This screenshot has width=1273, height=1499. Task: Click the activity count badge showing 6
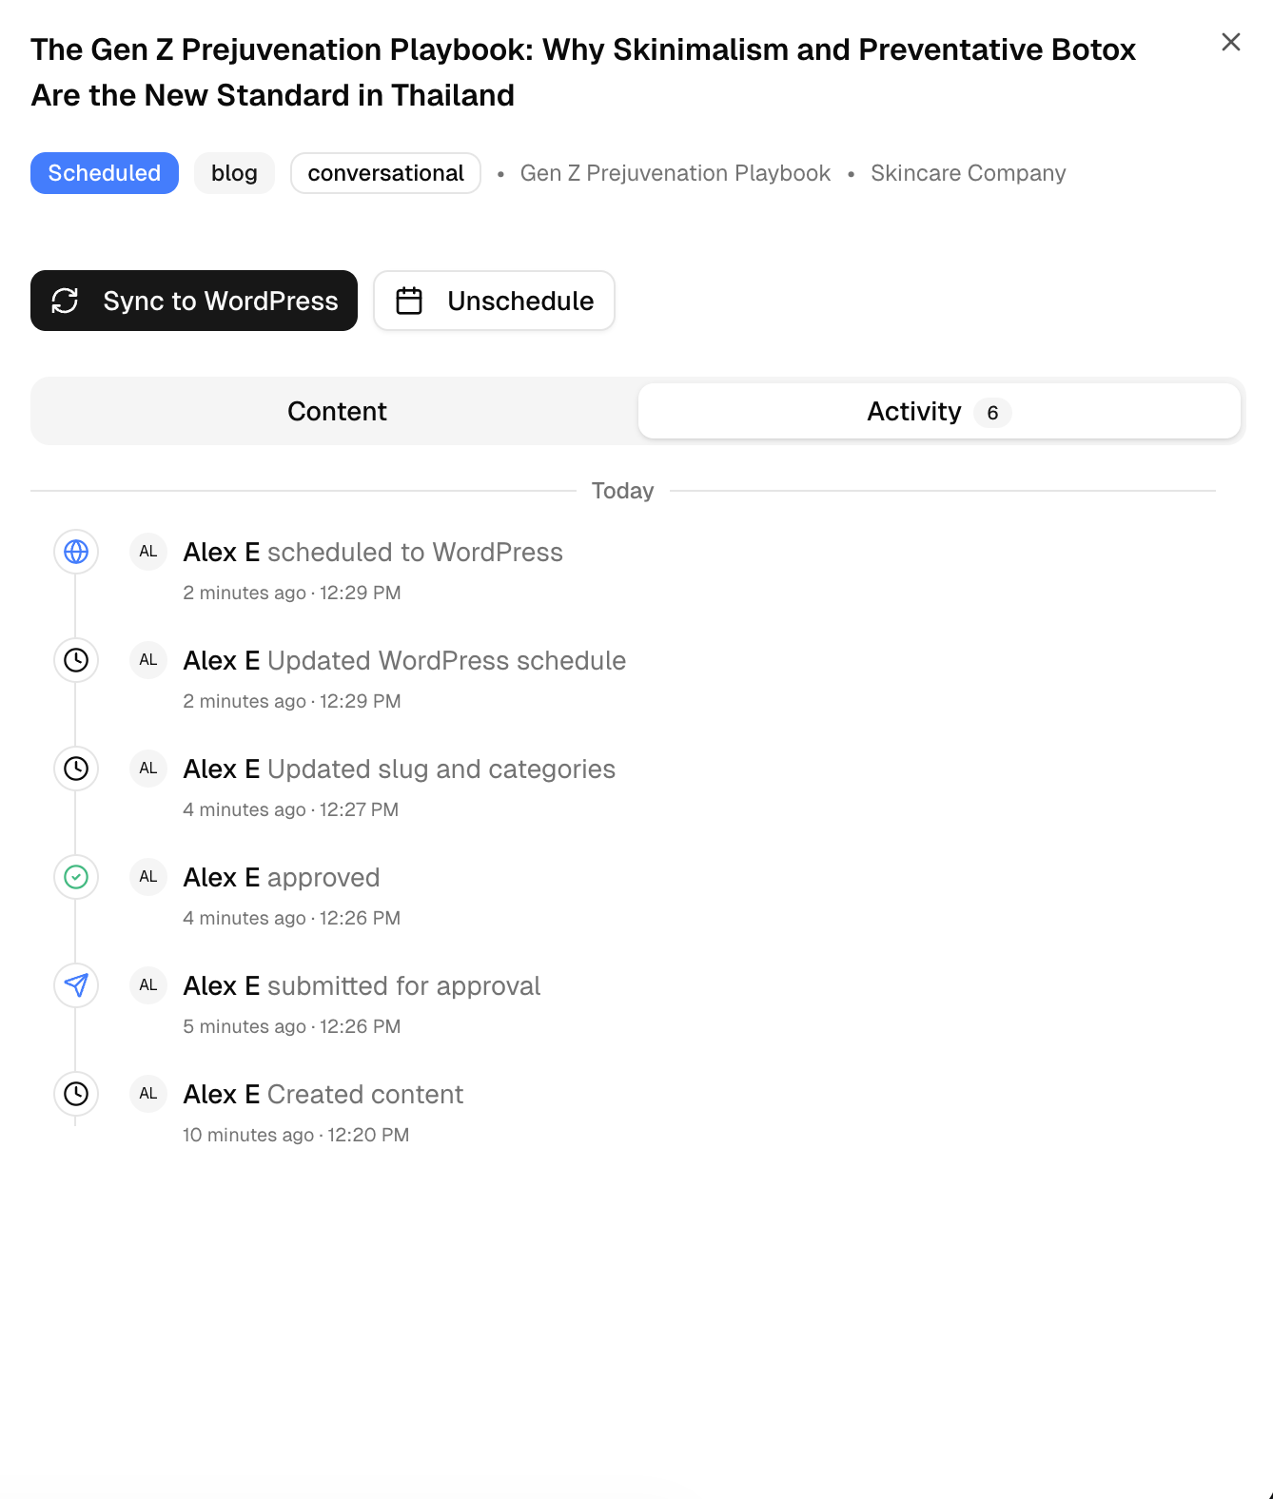pos(992,413)
